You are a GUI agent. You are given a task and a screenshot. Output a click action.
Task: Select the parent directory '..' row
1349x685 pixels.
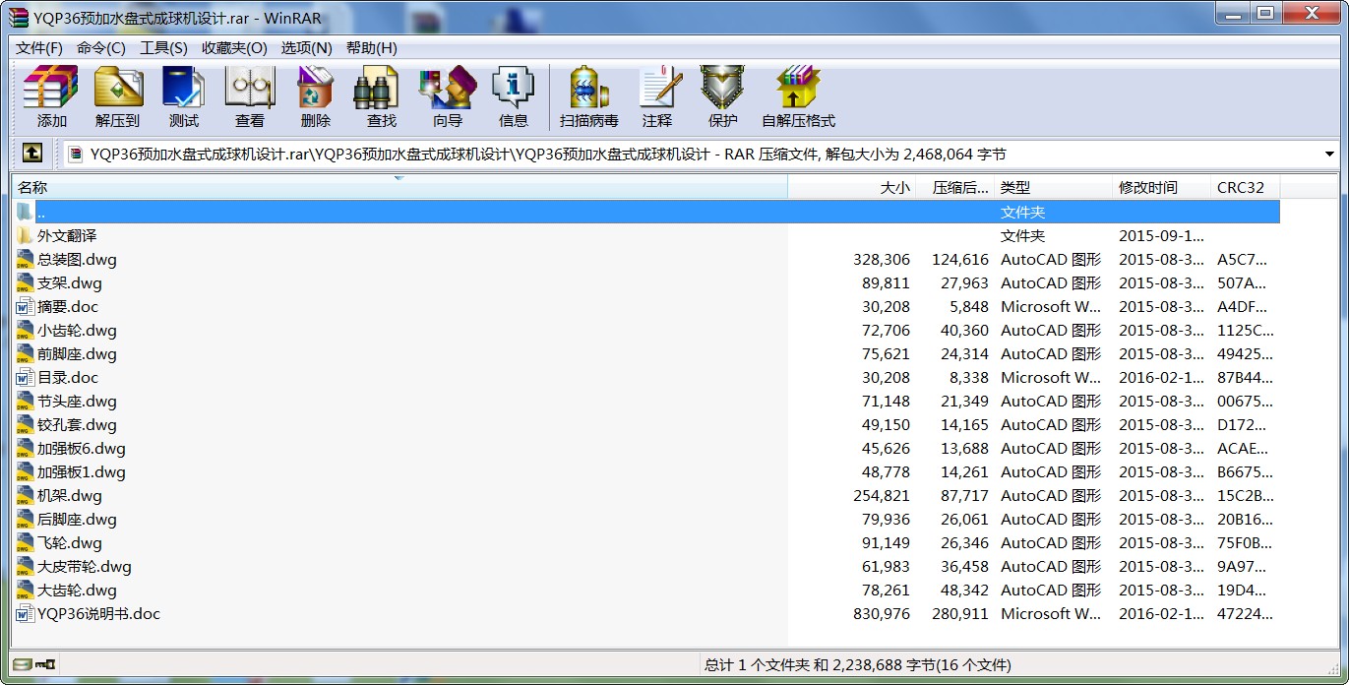pos(646,212)
